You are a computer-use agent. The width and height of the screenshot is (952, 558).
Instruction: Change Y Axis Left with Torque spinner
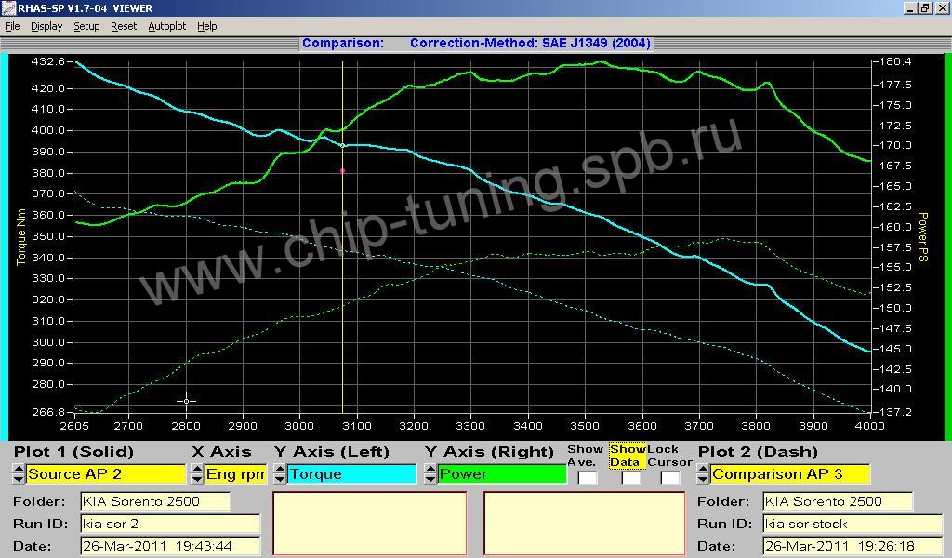pyautogui.click(x=280, y=474)
